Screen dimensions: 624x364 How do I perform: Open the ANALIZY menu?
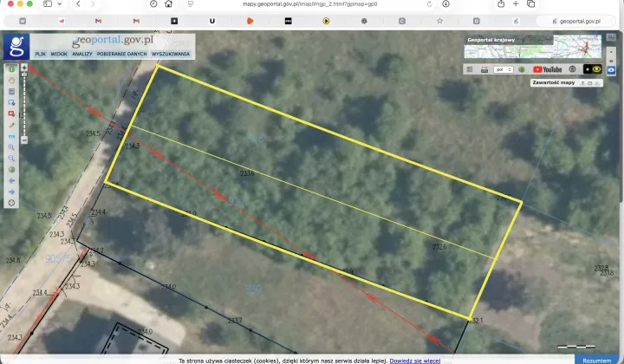pos(82,54)
